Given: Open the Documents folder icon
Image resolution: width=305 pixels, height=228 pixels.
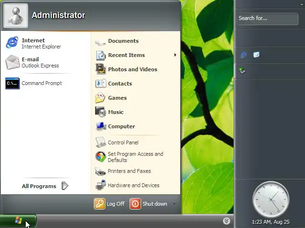Looking at the screenshot, I should click(101, 42).
